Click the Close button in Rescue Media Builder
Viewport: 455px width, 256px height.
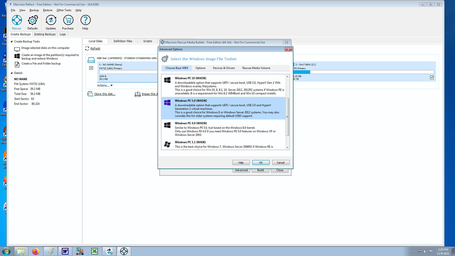(280, 170)
